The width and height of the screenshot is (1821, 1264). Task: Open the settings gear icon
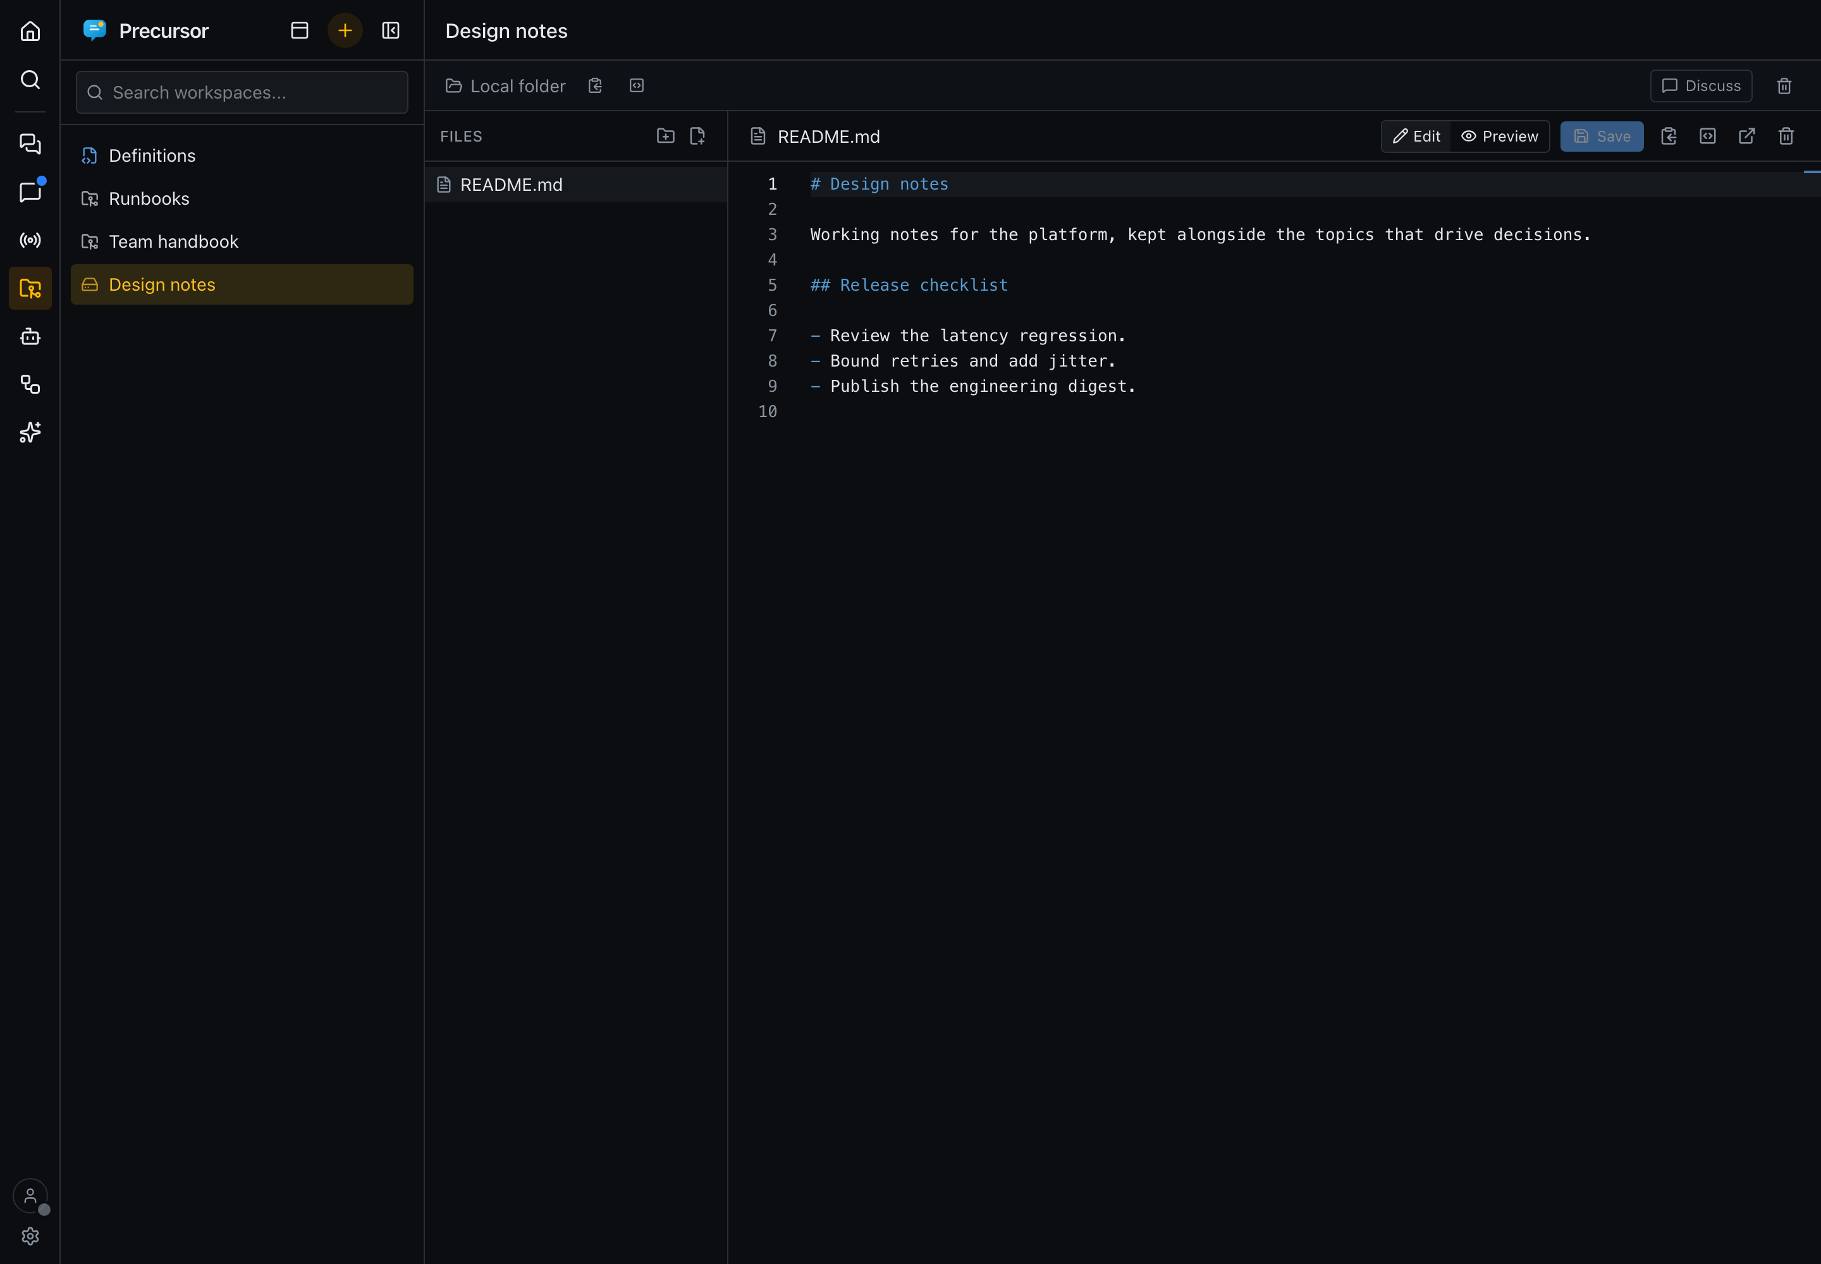coord(30,1236)
